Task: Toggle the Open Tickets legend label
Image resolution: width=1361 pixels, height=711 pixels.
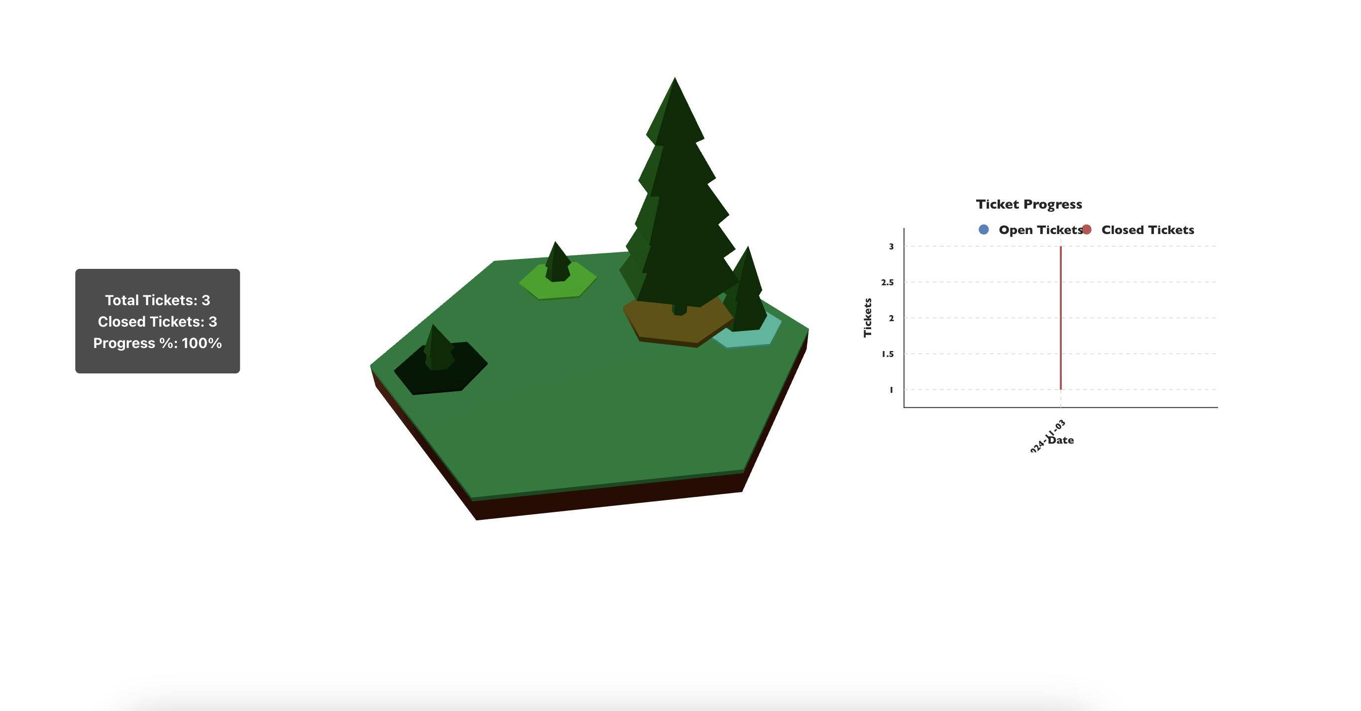Action: tap(1040, 230)
